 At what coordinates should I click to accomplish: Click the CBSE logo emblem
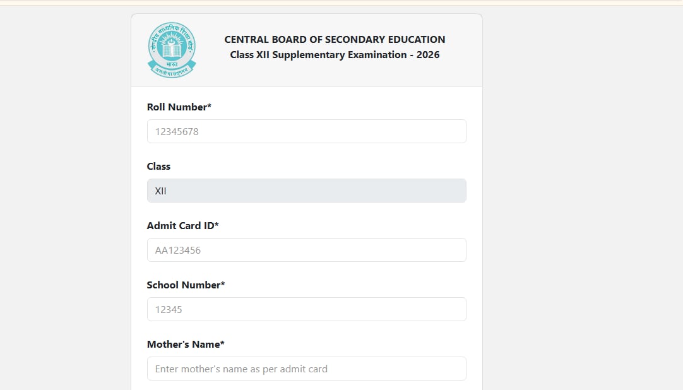[x=172, y=50]
